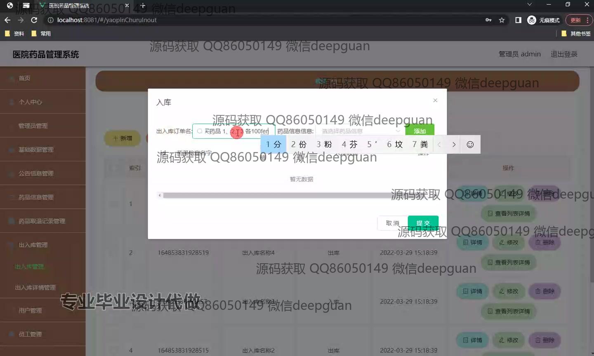Open the 药品信息 selection dropdown
This screenshot has height=356, width=594.
359,131
